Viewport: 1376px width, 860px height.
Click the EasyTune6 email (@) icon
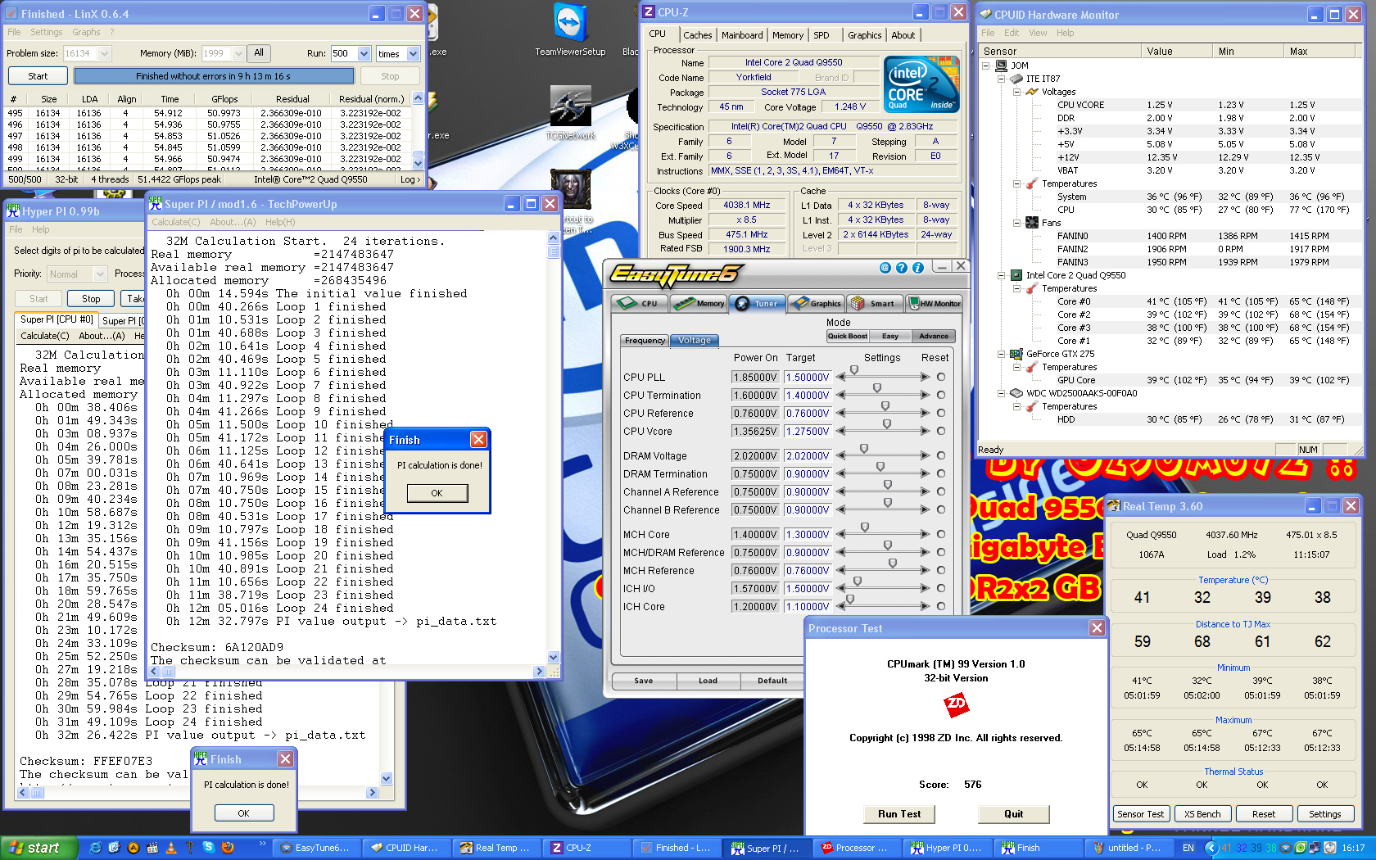(x=885, y=268)
